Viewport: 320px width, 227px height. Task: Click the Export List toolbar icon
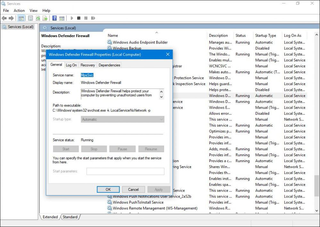tap(45, 18)
